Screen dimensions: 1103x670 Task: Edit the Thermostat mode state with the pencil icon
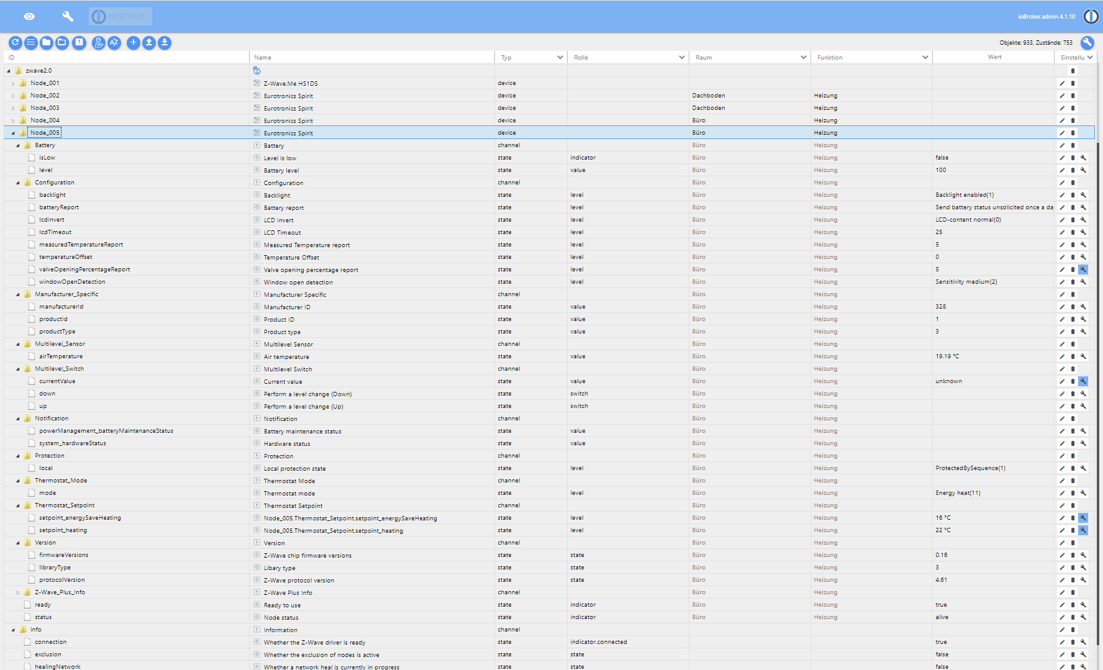[x=1062, y=493]
